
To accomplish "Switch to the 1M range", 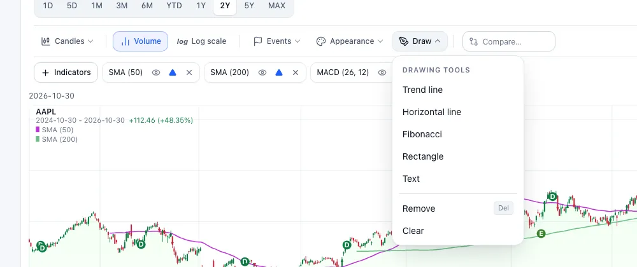I will pos(97,6).
